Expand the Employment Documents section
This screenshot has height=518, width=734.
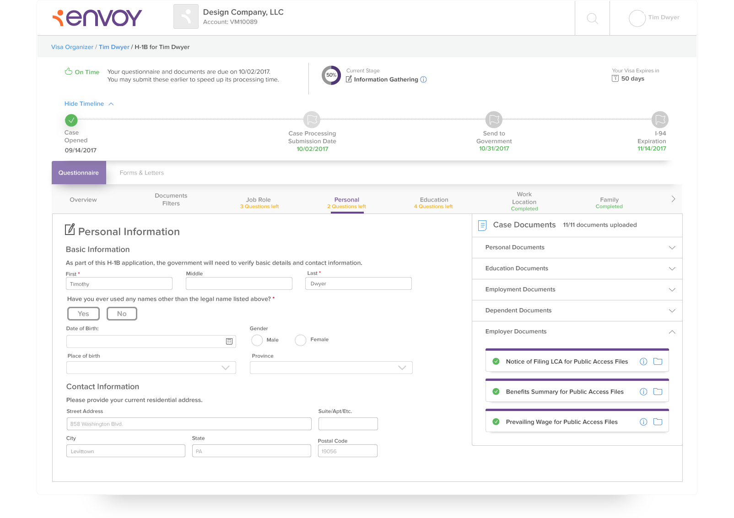[577, 289]
